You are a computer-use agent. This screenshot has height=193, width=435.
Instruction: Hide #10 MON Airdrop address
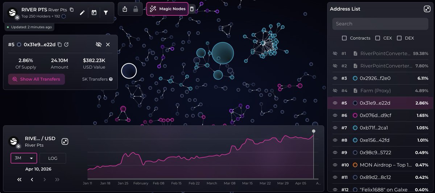pyautogui.click(x=335, y=165)
